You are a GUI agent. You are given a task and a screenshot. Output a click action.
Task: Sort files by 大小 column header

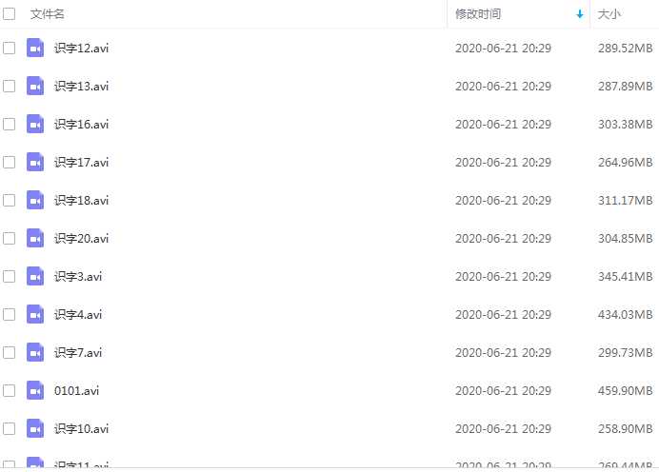pos(609,14)
